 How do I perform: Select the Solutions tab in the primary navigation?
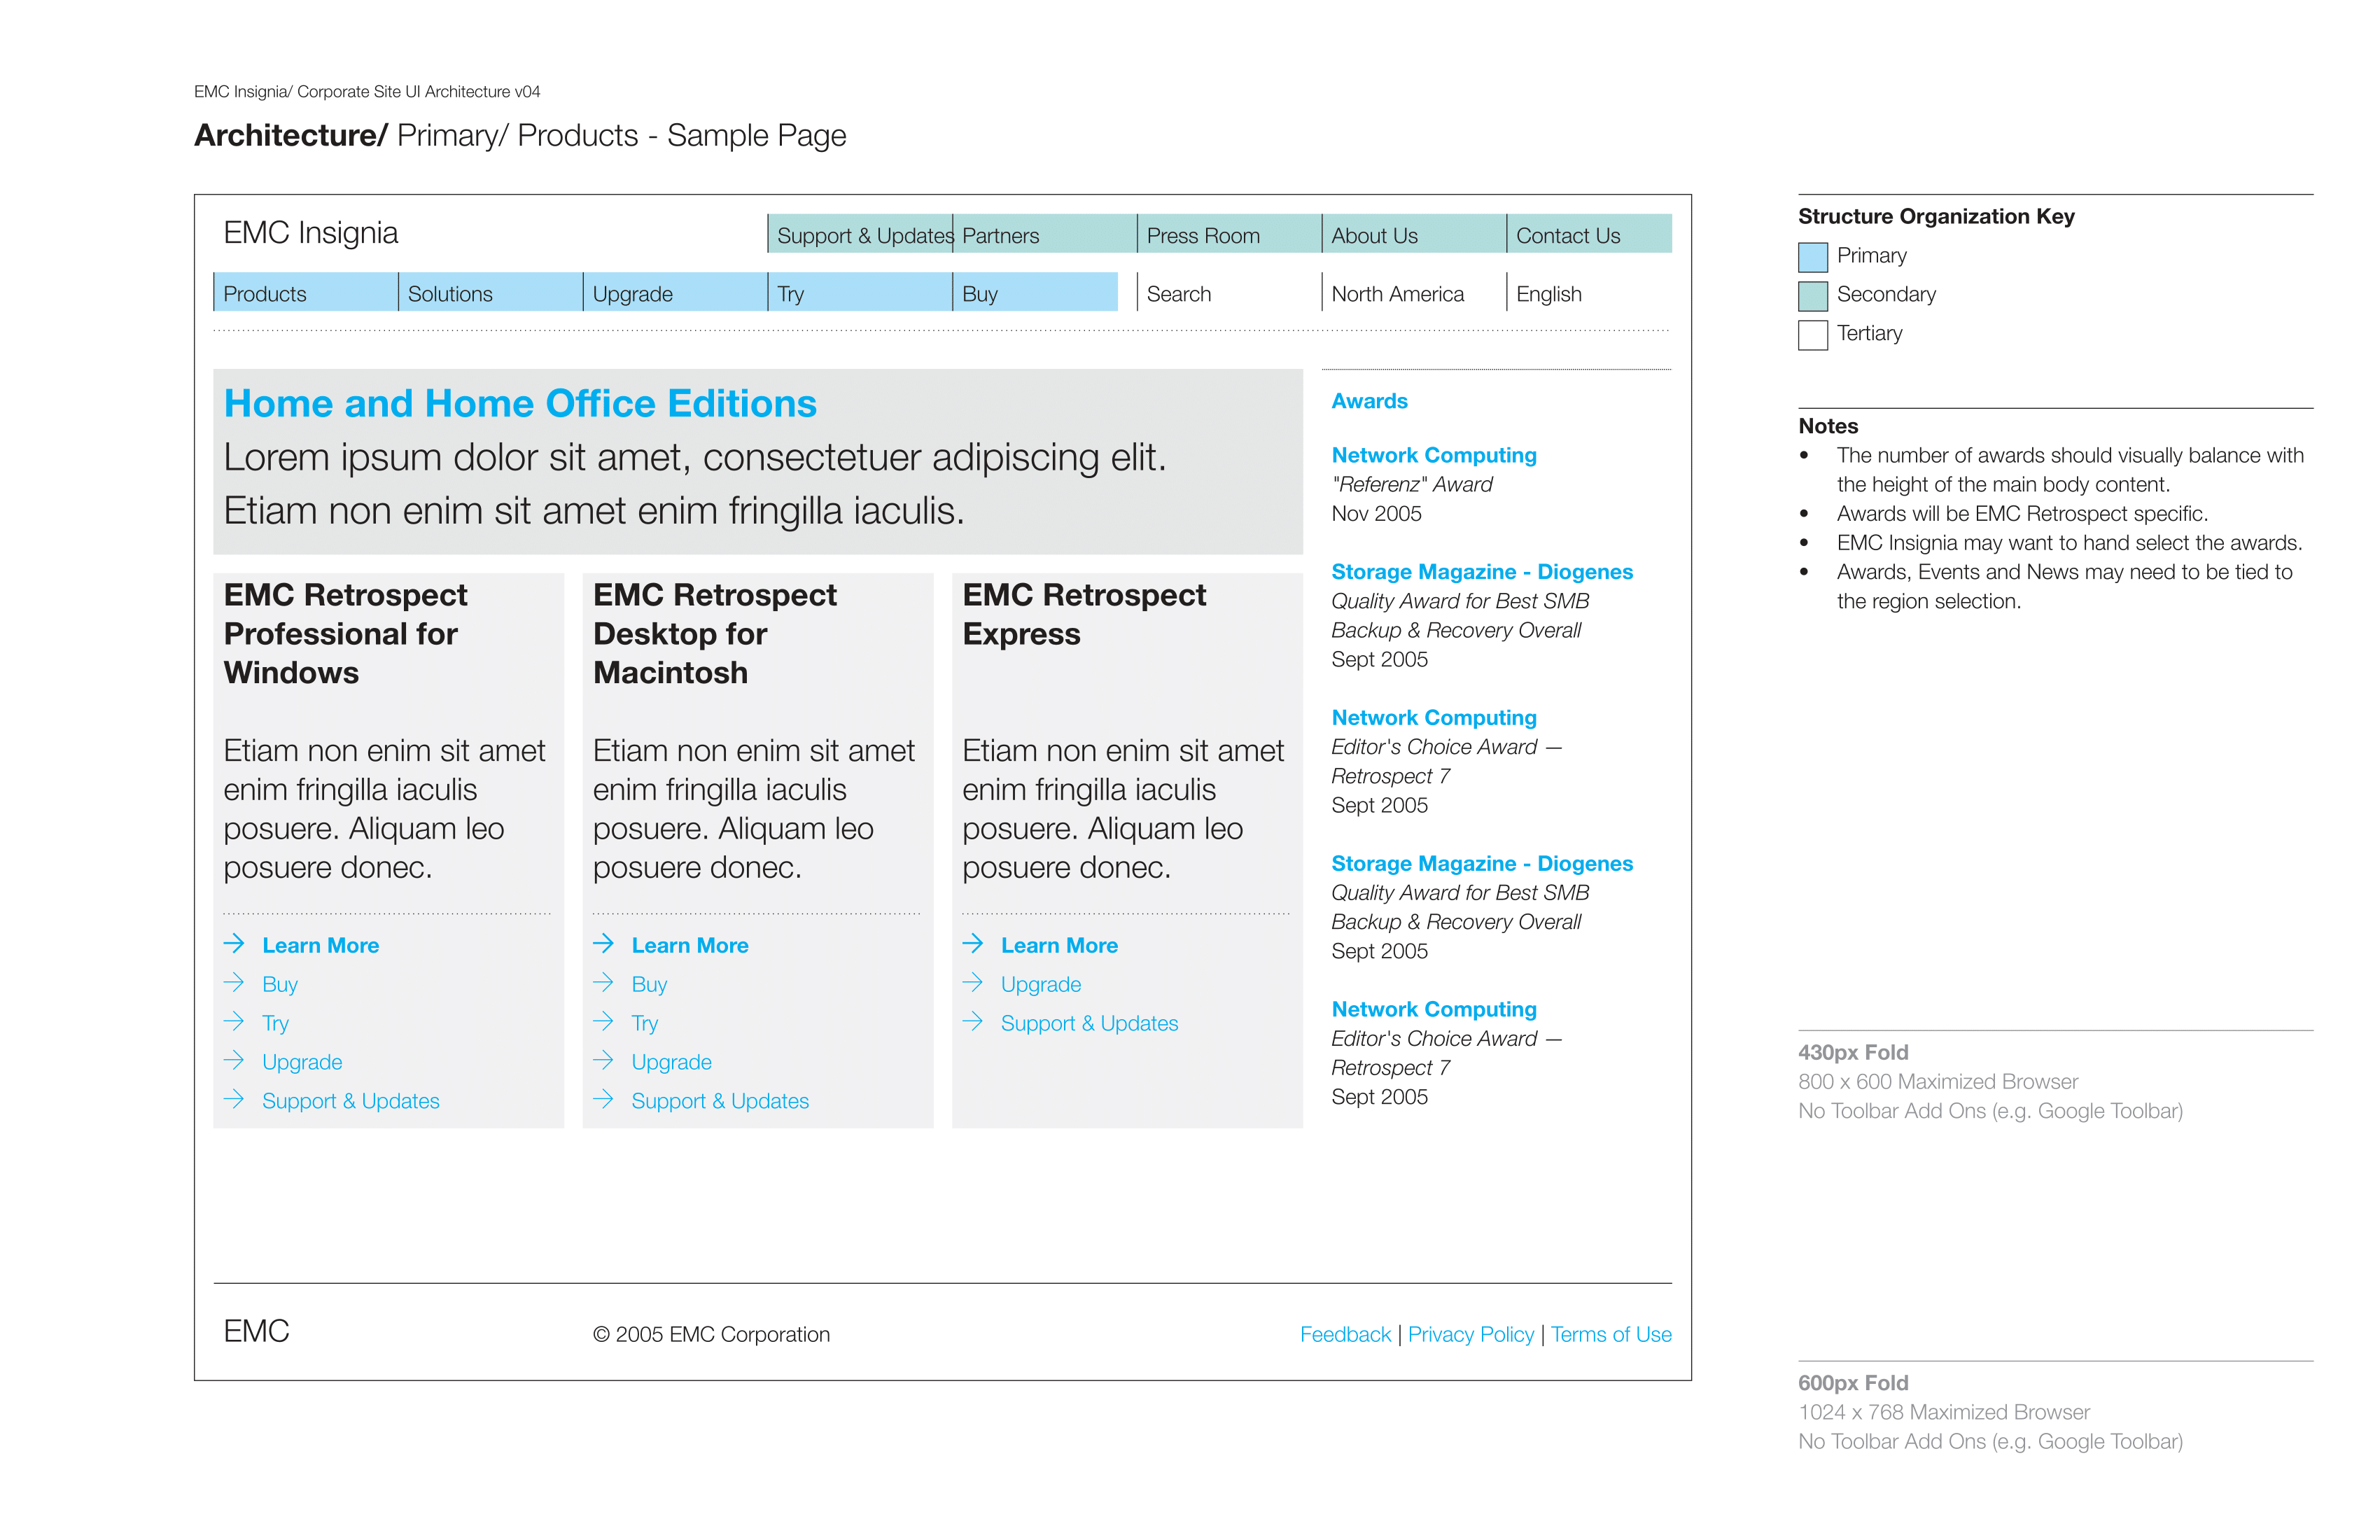[491, 292]
